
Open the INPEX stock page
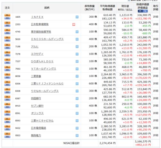click(x=37, y=17)
